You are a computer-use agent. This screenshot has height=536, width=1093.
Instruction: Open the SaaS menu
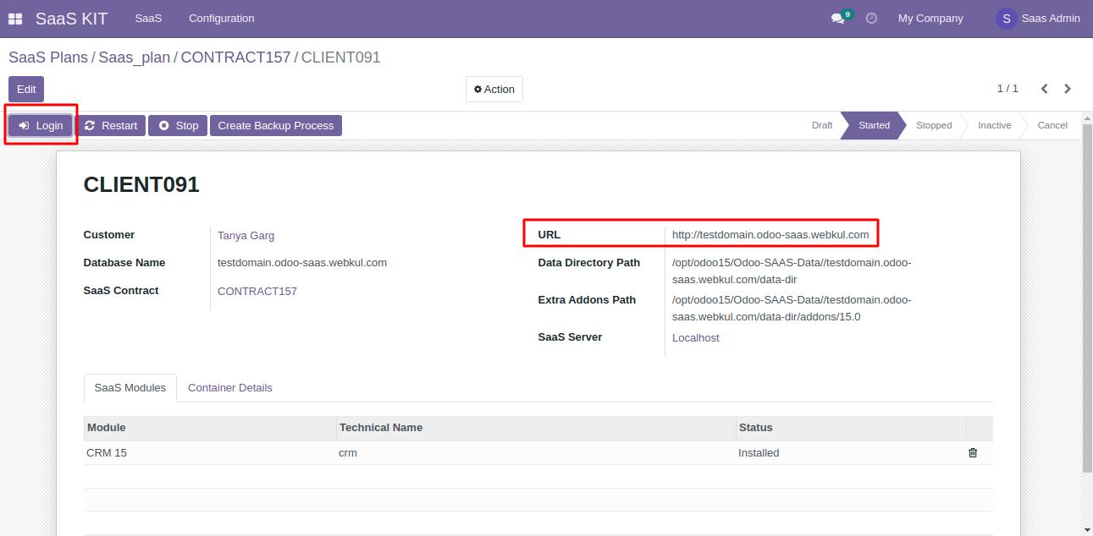pos(148,18)
